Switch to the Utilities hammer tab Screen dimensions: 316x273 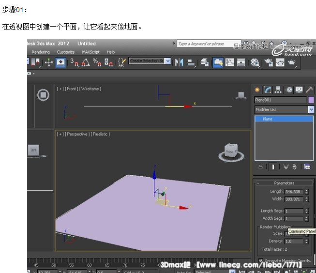pyautogui.click(x=309, y=90)
